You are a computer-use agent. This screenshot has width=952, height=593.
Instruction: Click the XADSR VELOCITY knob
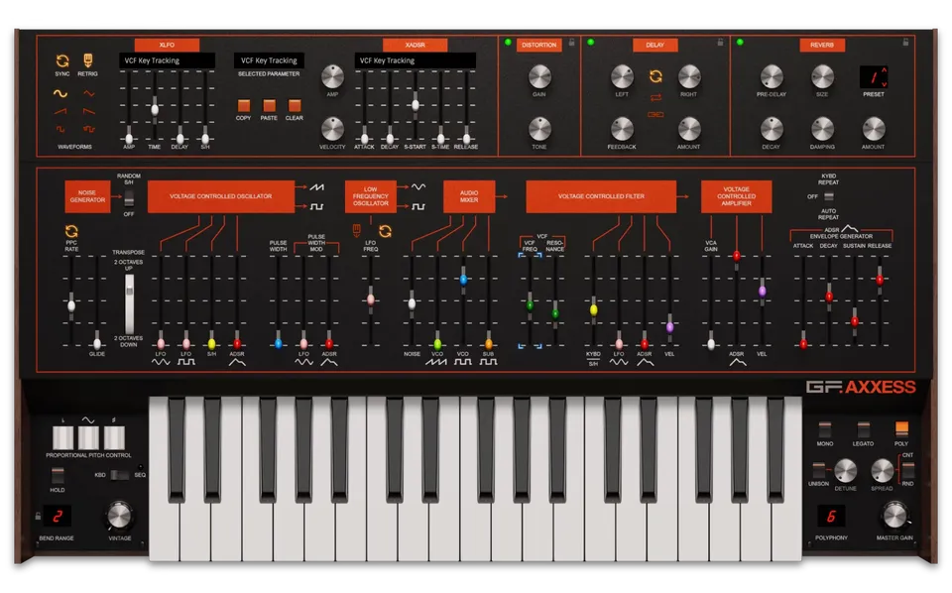pos(332,129)
